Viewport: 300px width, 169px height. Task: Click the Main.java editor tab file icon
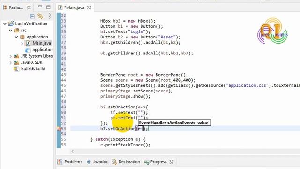[x=60, y=8]
